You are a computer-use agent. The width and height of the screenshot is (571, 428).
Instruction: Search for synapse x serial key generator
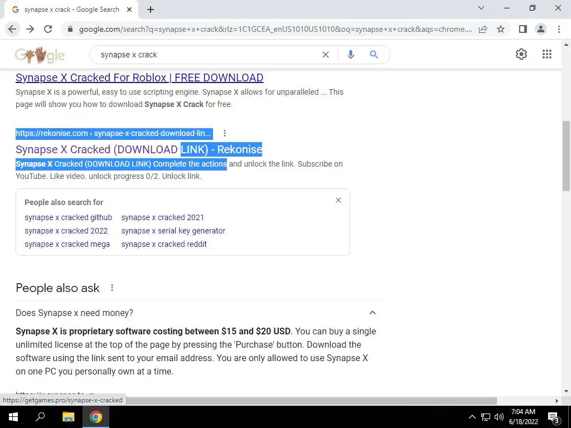[173, 231]
